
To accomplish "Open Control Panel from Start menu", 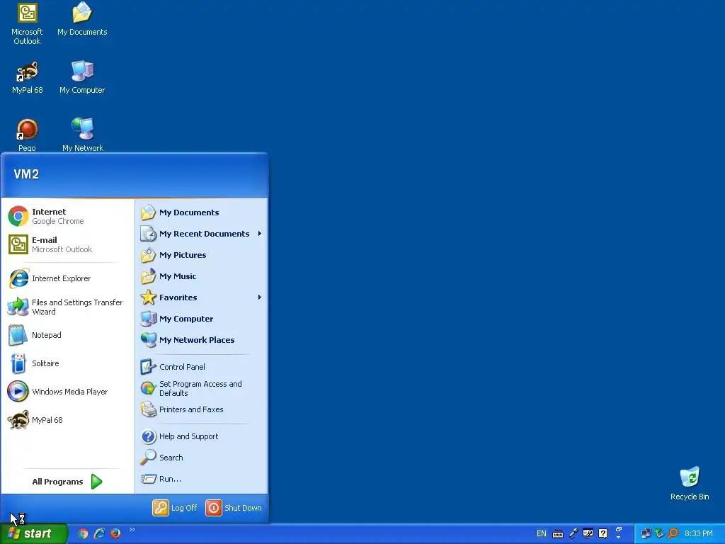I will (202, 367).
